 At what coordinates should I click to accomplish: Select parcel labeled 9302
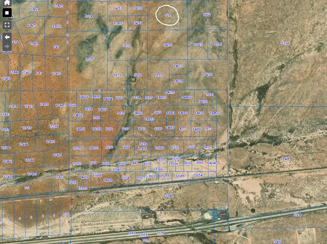coord(191,147)
